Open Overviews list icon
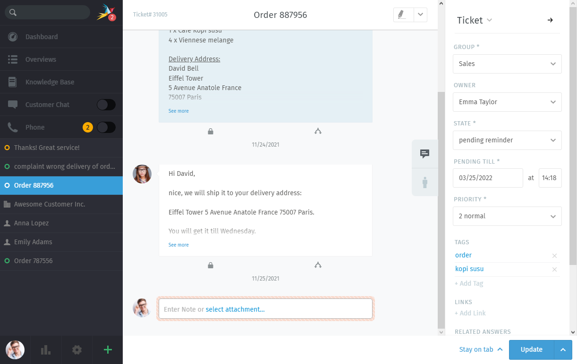The image size is (577, 364). [x=13, y=59]
